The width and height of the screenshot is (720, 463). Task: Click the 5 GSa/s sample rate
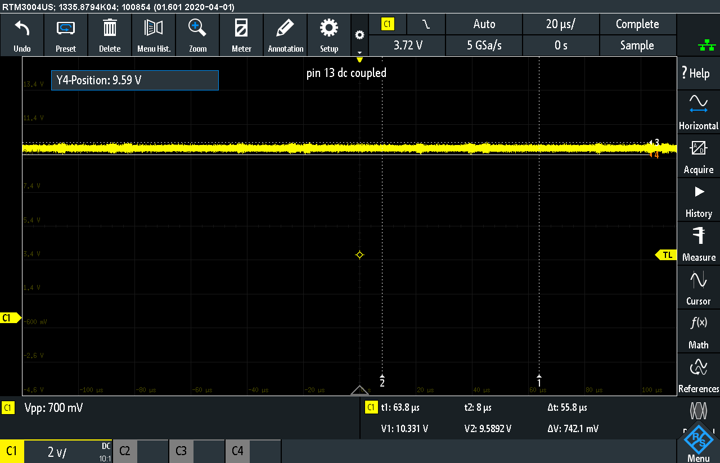[484, 46]
